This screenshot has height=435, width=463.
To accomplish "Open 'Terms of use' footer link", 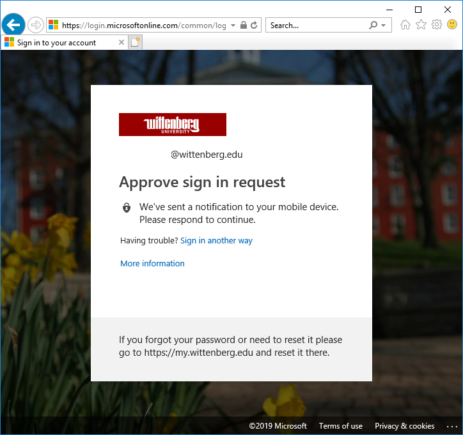I will click(x=341, y=426).
